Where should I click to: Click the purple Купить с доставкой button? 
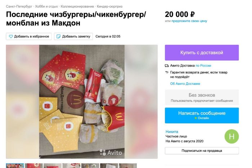coord(202,53)
